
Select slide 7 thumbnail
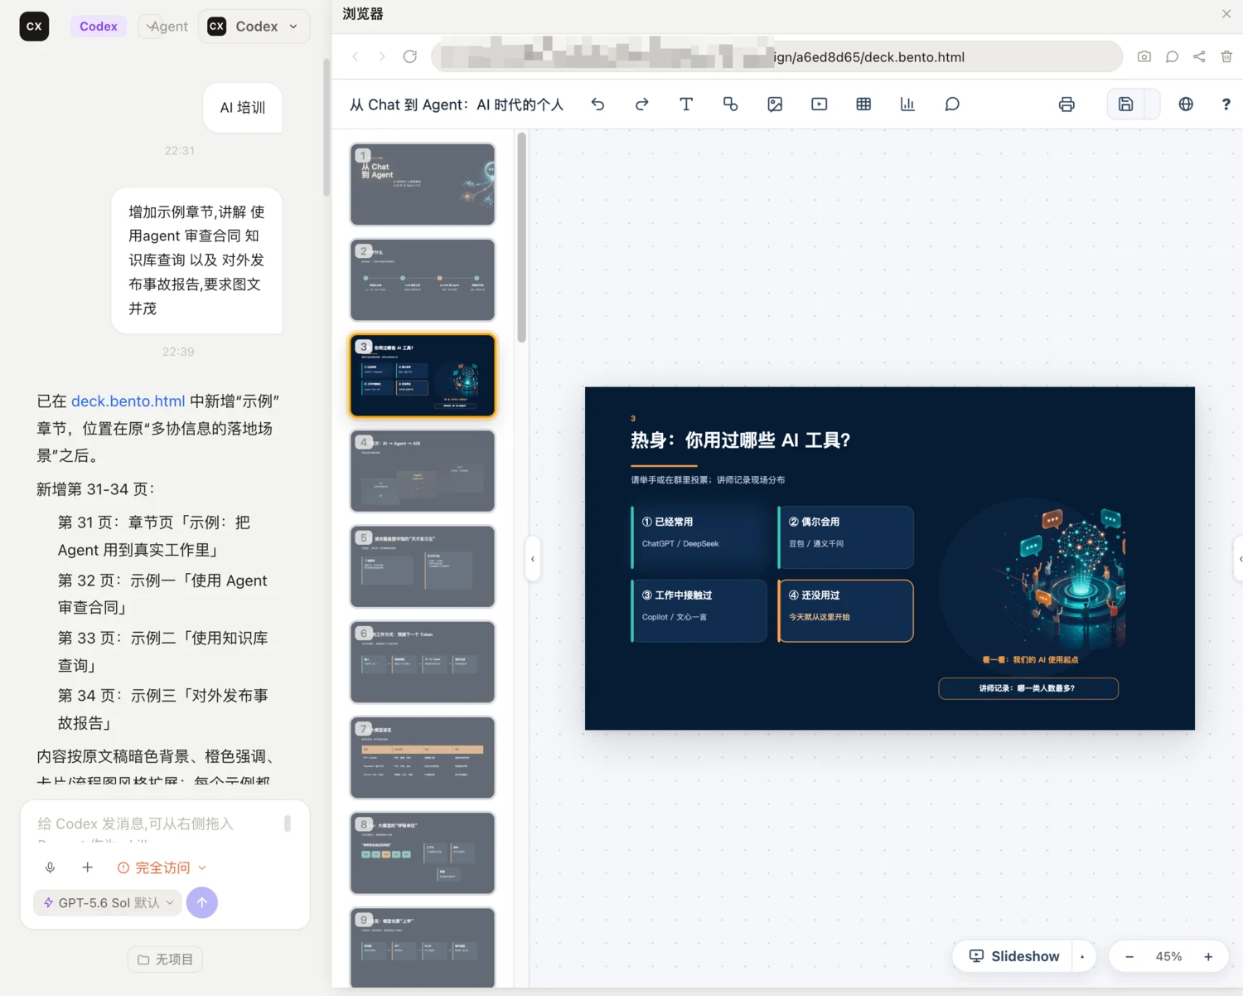[423, 757]
